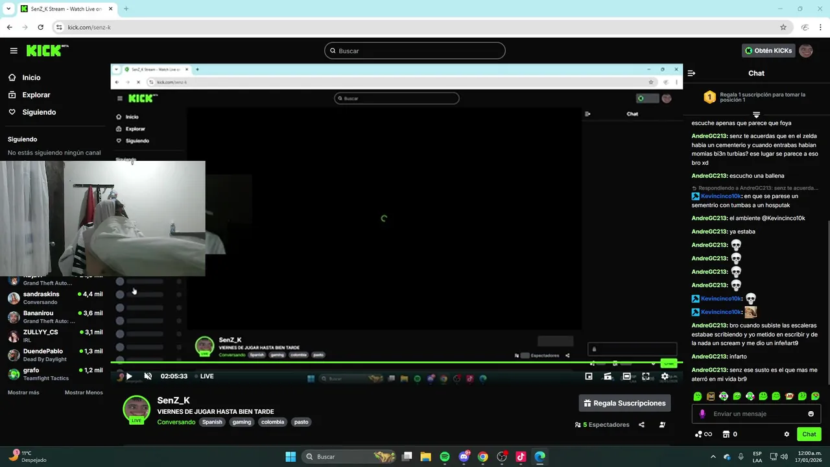Click the SenZ_K channel name
Viewport: 830px width, 467px height.
pos(173,400)
